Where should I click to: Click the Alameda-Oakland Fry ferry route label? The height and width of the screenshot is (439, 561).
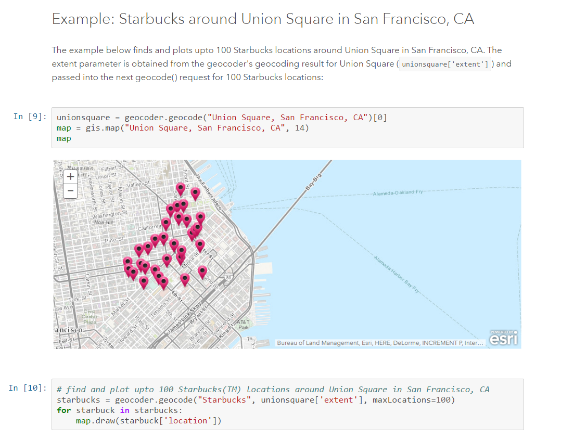coord(398,192)
